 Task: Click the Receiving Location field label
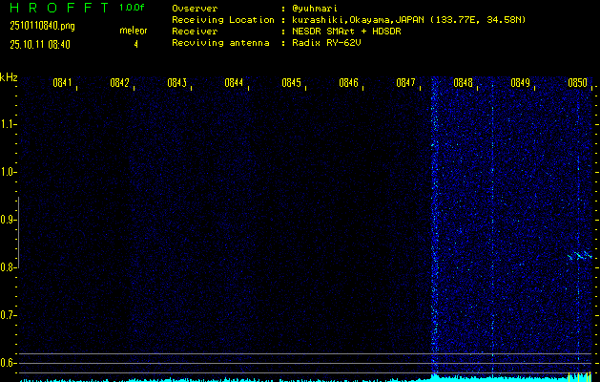click(x=223, y=20)
